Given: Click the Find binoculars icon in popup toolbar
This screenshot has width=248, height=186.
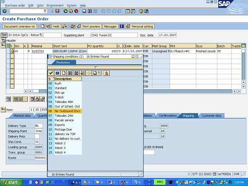Looking at the screenshot, I should pos(70,73).
